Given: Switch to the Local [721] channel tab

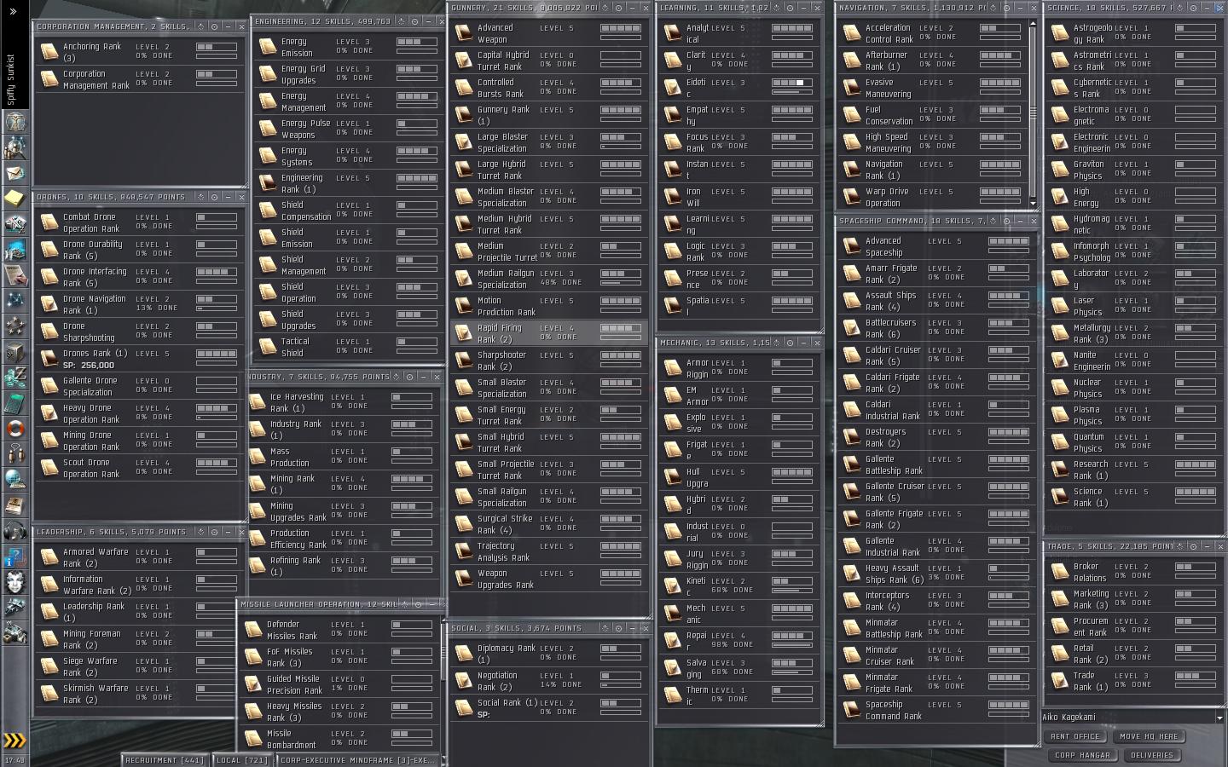Looking at the screenshot, I should [x=243, y=760].
